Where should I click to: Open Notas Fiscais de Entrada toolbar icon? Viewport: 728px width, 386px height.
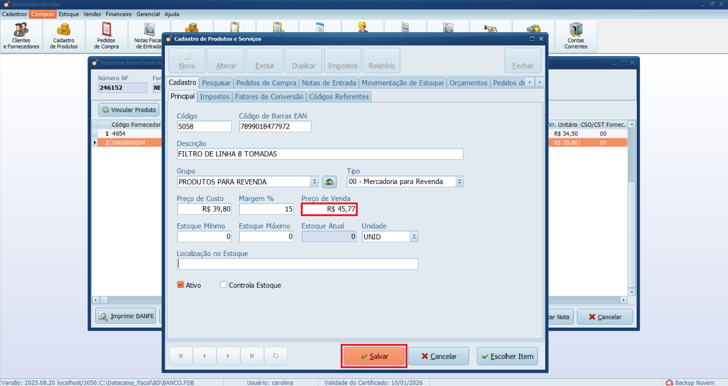click(x=148, y=35)
